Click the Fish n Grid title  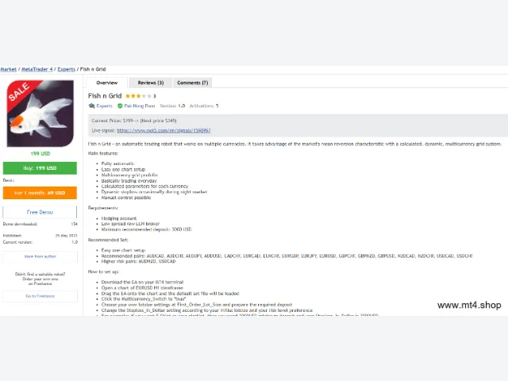click(105, 96)
